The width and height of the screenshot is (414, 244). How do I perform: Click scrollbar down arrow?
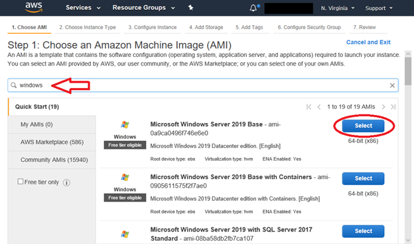(x=408, y=240)
